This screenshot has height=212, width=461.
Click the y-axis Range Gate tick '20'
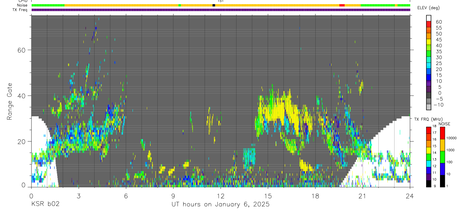(x=22, y=141)
